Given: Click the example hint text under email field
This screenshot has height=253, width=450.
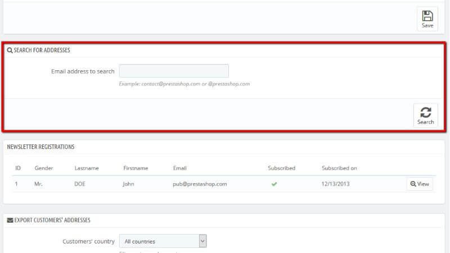Looking at the screenshot, I should click(184, 84).
